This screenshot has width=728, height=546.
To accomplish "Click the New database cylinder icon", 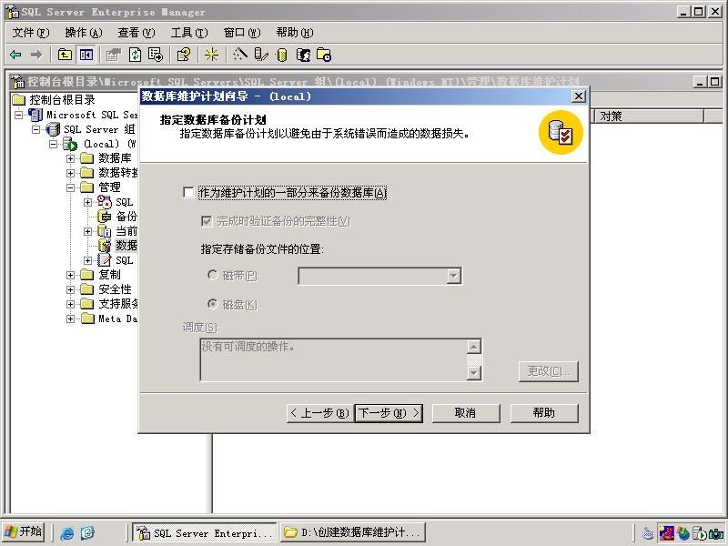I will click(282, 55).
